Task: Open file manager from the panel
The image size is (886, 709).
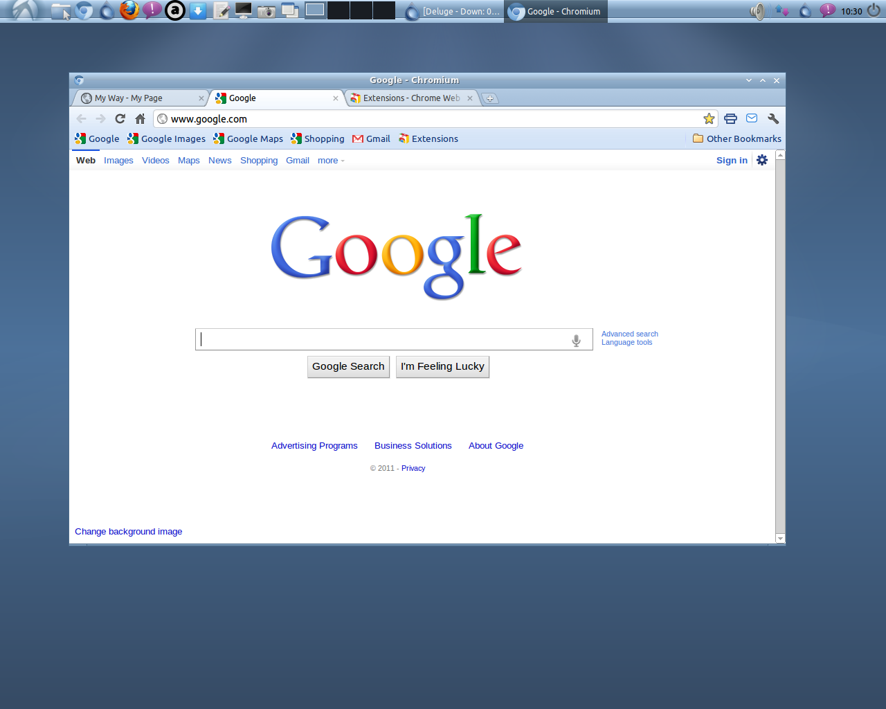Action: coord(61,11)
